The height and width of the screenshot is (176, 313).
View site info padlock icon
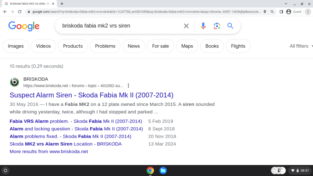point(29,12)
